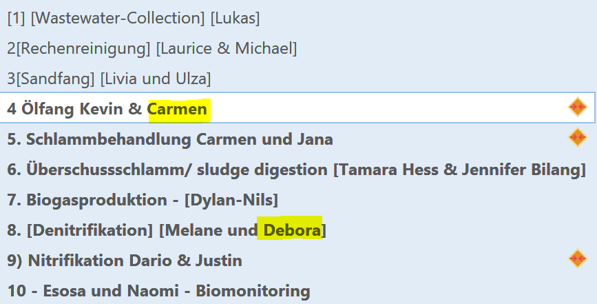
Task: Click the orange icon beside Schlammbehandlung entry
Action: [577, 138]
